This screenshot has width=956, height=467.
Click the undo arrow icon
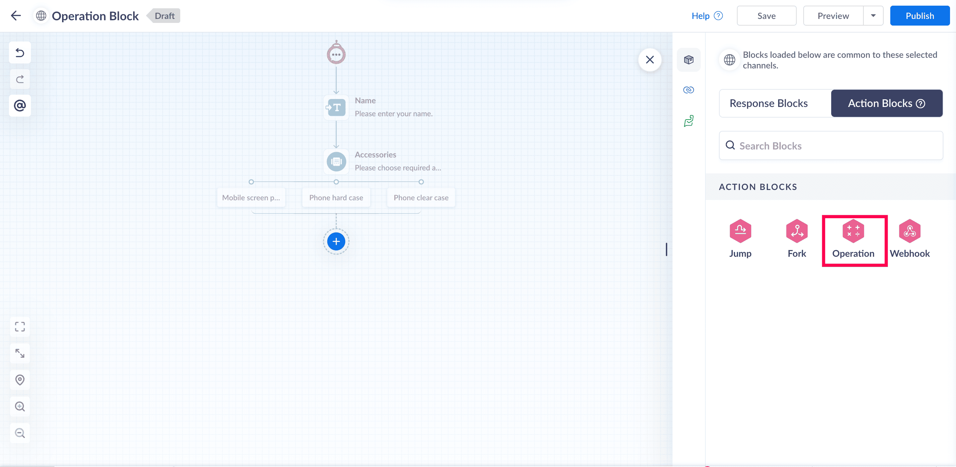tap(20, 53)
